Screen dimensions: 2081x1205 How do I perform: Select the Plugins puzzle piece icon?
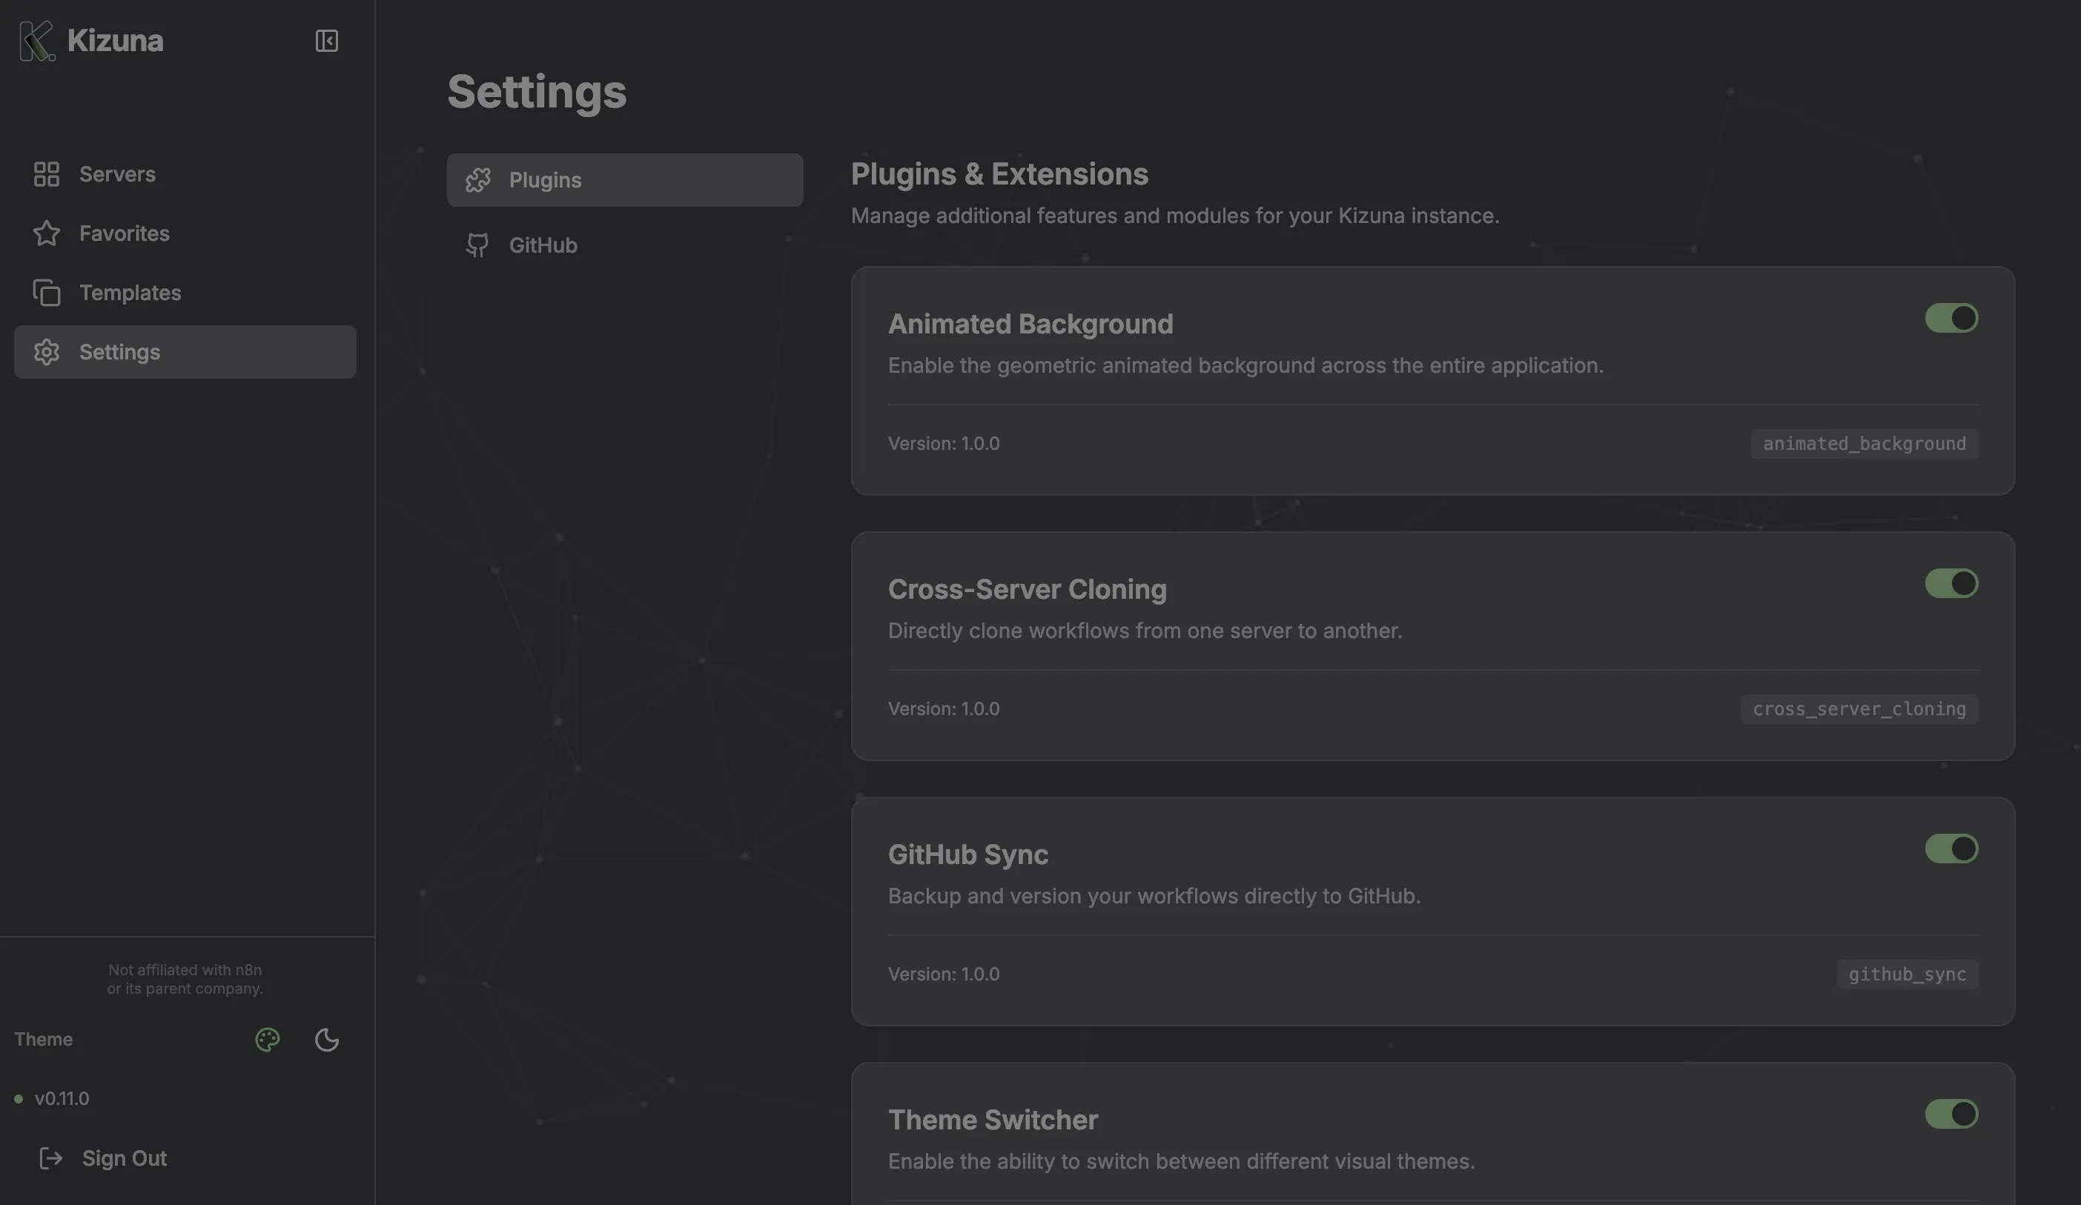point(479,179)
